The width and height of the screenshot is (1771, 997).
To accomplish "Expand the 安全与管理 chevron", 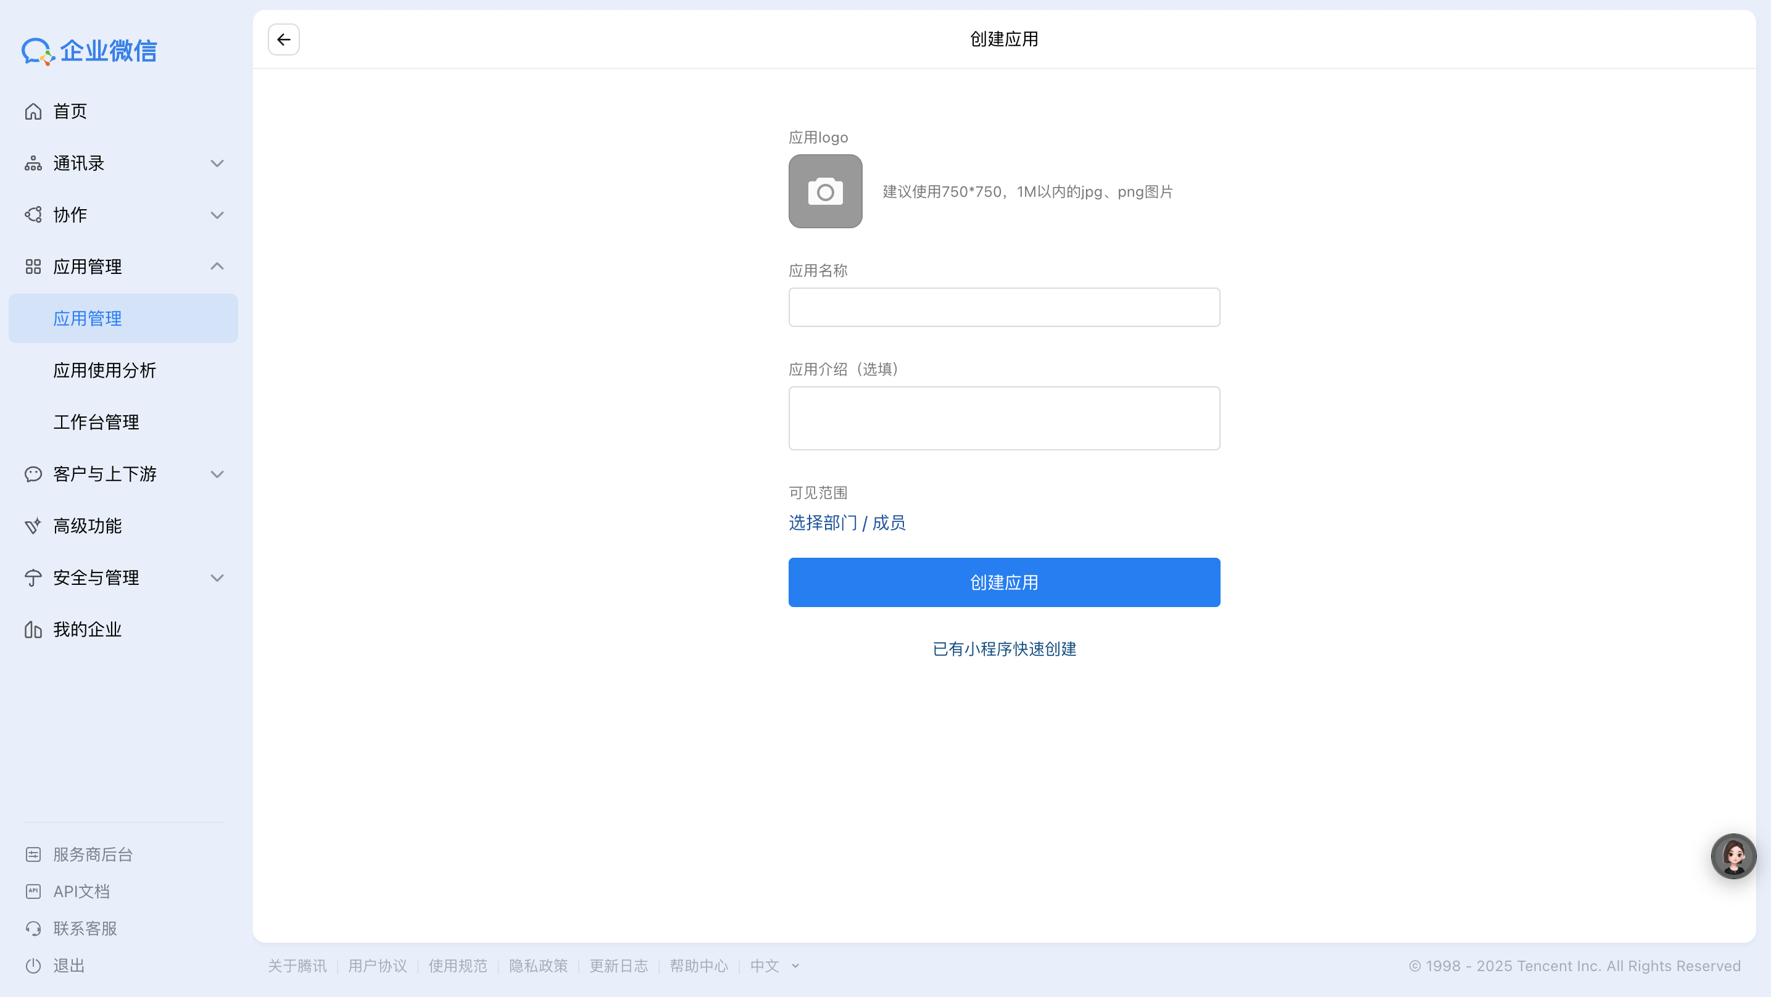I will [217, 578].
